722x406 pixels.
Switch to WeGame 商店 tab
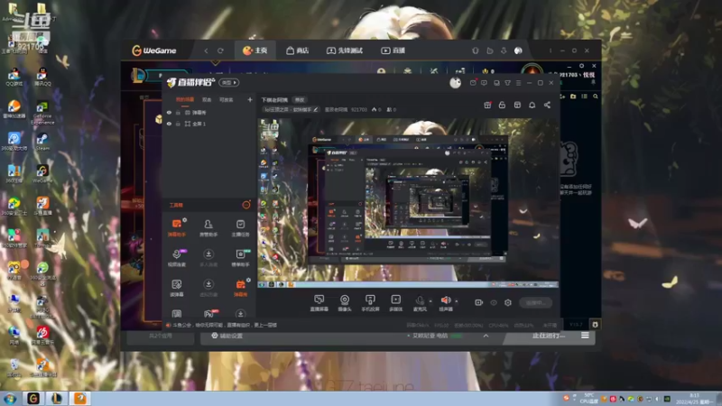click(x=298, y=51)
